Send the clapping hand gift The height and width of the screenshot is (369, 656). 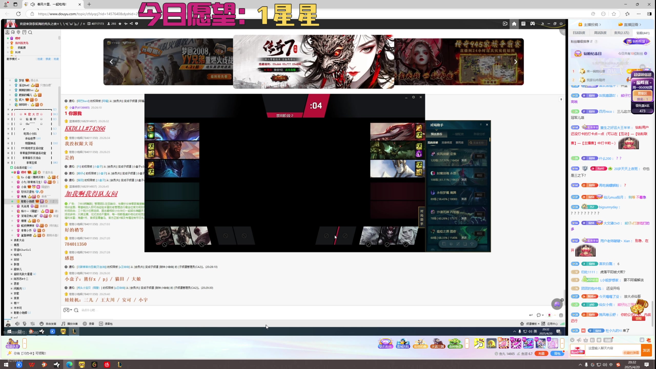click(479, 343)
